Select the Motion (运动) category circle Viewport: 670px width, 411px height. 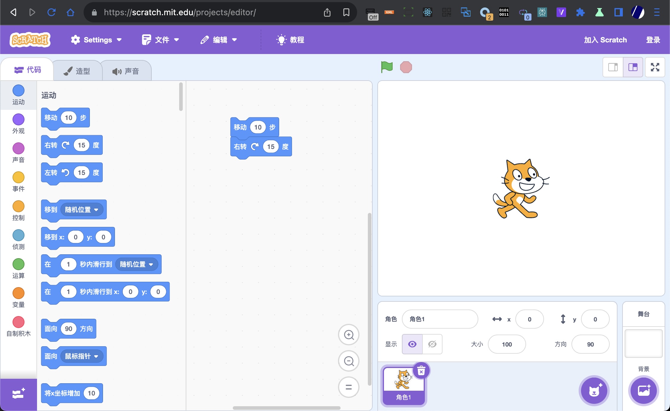coord(19,90)
